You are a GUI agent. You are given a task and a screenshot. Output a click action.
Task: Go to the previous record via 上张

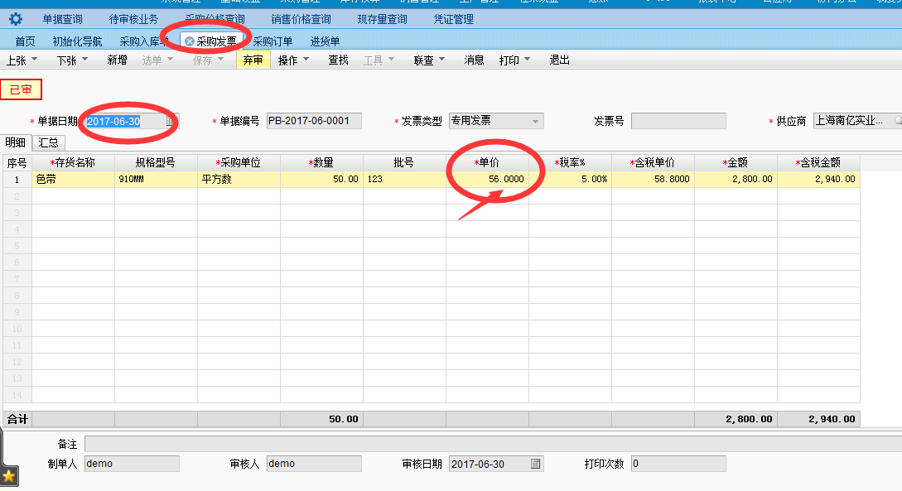click(x=22, y=60)
